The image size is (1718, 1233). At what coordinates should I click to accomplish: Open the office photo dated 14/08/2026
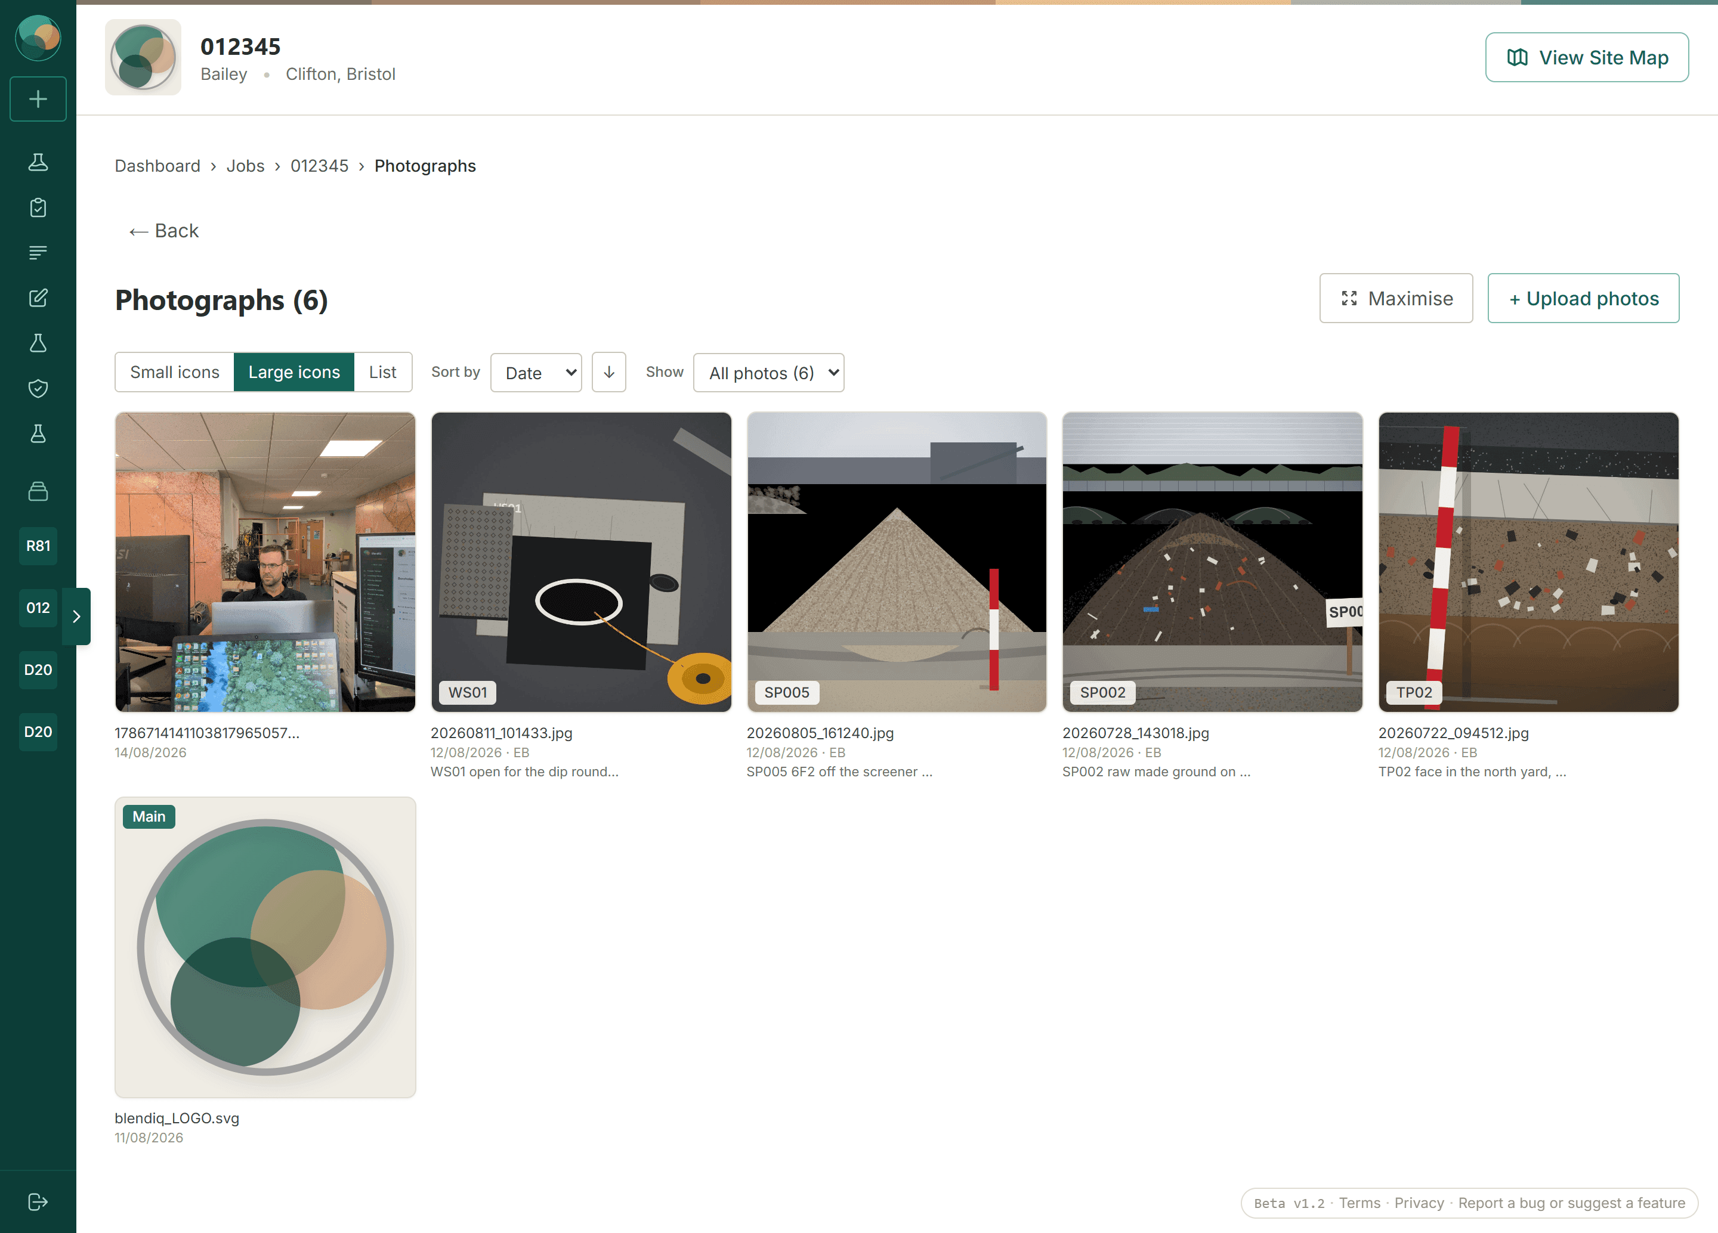point(265,562)
